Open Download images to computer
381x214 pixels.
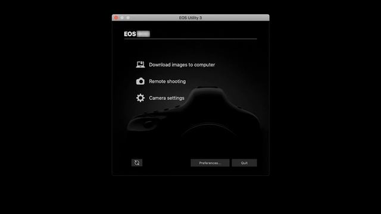[x=182, y=65]
